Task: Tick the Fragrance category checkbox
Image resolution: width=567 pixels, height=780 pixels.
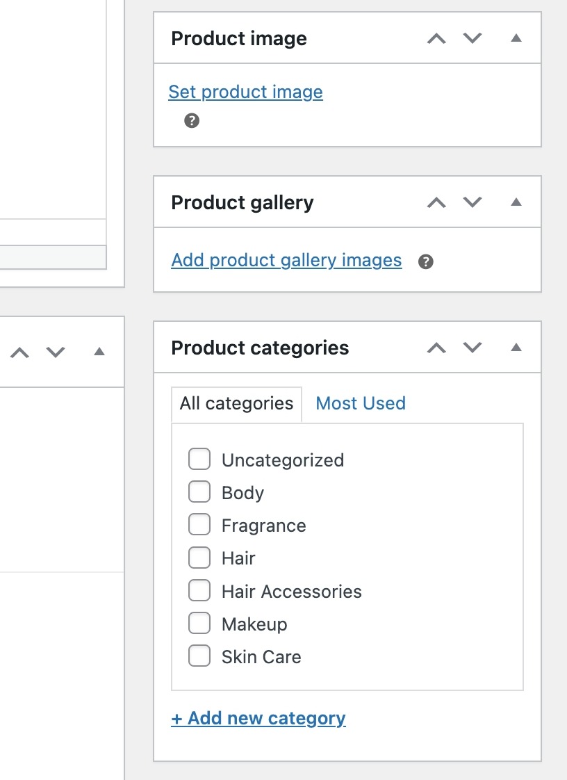Action: [x=199, y=525]
